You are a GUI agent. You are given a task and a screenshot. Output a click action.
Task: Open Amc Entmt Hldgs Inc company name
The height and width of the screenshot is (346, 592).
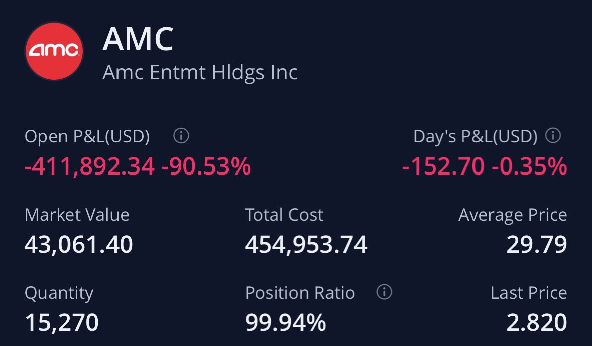pos(200,72)
